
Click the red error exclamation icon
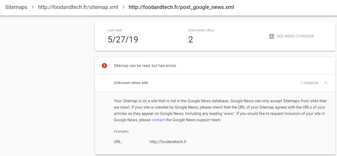pyautogui.click(x=104, y=66)
